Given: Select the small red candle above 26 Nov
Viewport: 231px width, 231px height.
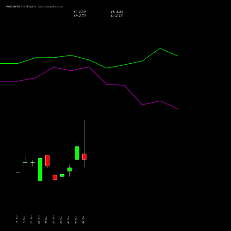Looking at the screenshot, I should click(x=55, y=177).
